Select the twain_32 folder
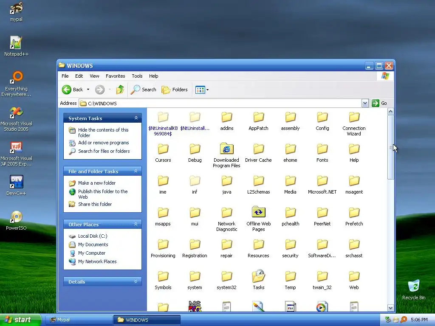 pyautogui.click(x=322, y=280)
